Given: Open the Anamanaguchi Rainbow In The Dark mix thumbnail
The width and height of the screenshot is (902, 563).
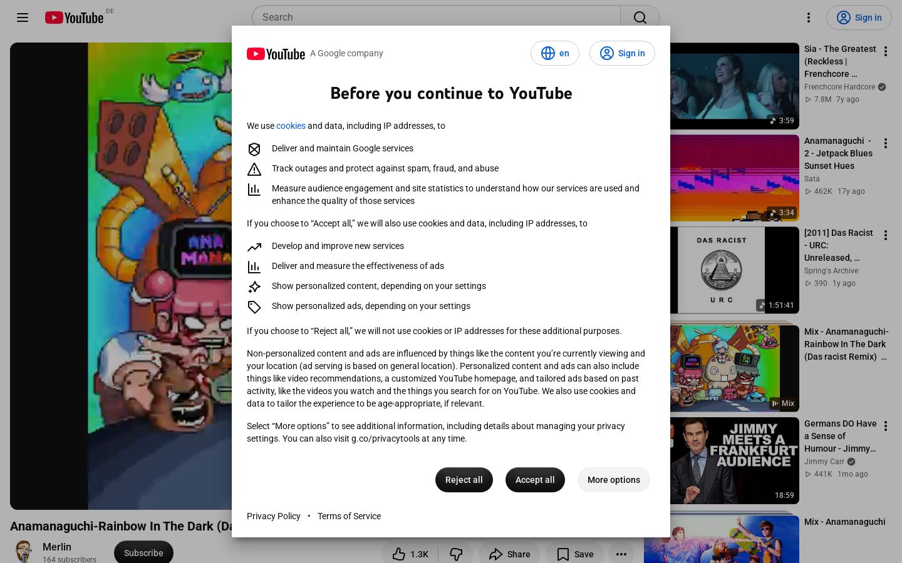Looking at the screenshot, I should click(x=735, y=368).
